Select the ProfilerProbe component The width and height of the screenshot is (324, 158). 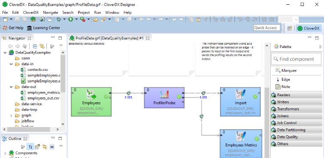pos(164,97)
